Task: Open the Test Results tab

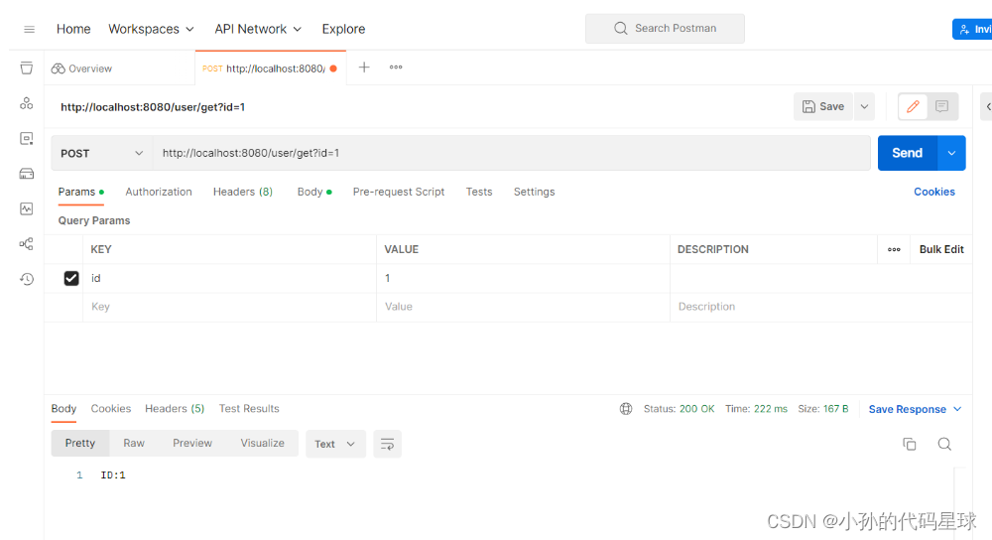Action: pos(249,409)
